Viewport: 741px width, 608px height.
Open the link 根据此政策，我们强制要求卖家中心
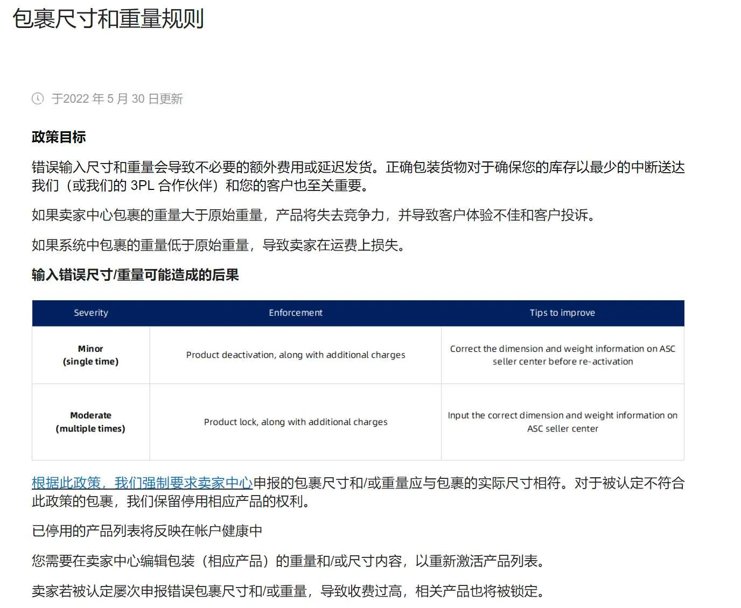141,483
